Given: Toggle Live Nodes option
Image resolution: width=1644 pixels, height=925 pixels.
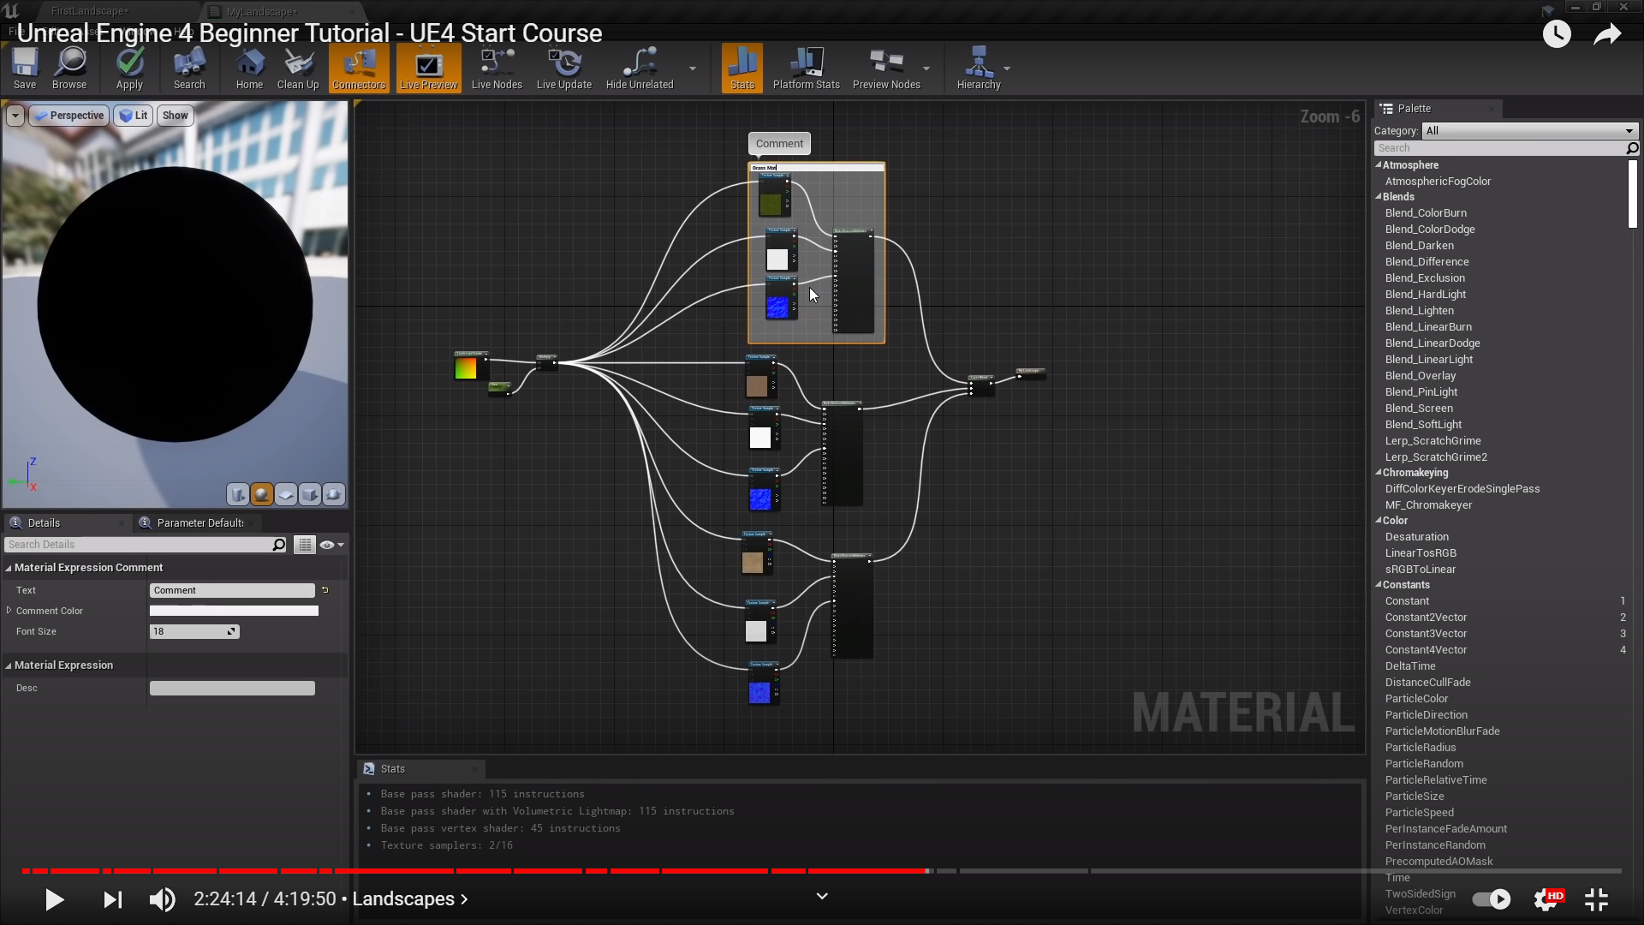Looking at the screenshot, I should [497, 69].
